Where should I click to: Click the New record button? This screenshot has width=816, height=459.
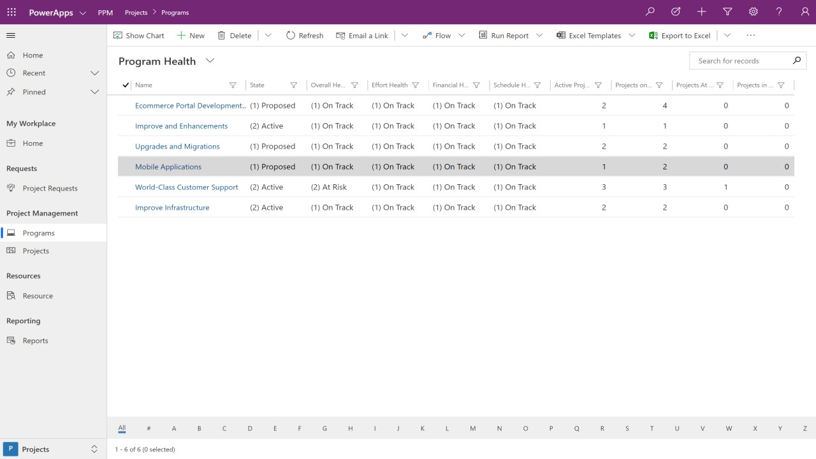[191, 36]
